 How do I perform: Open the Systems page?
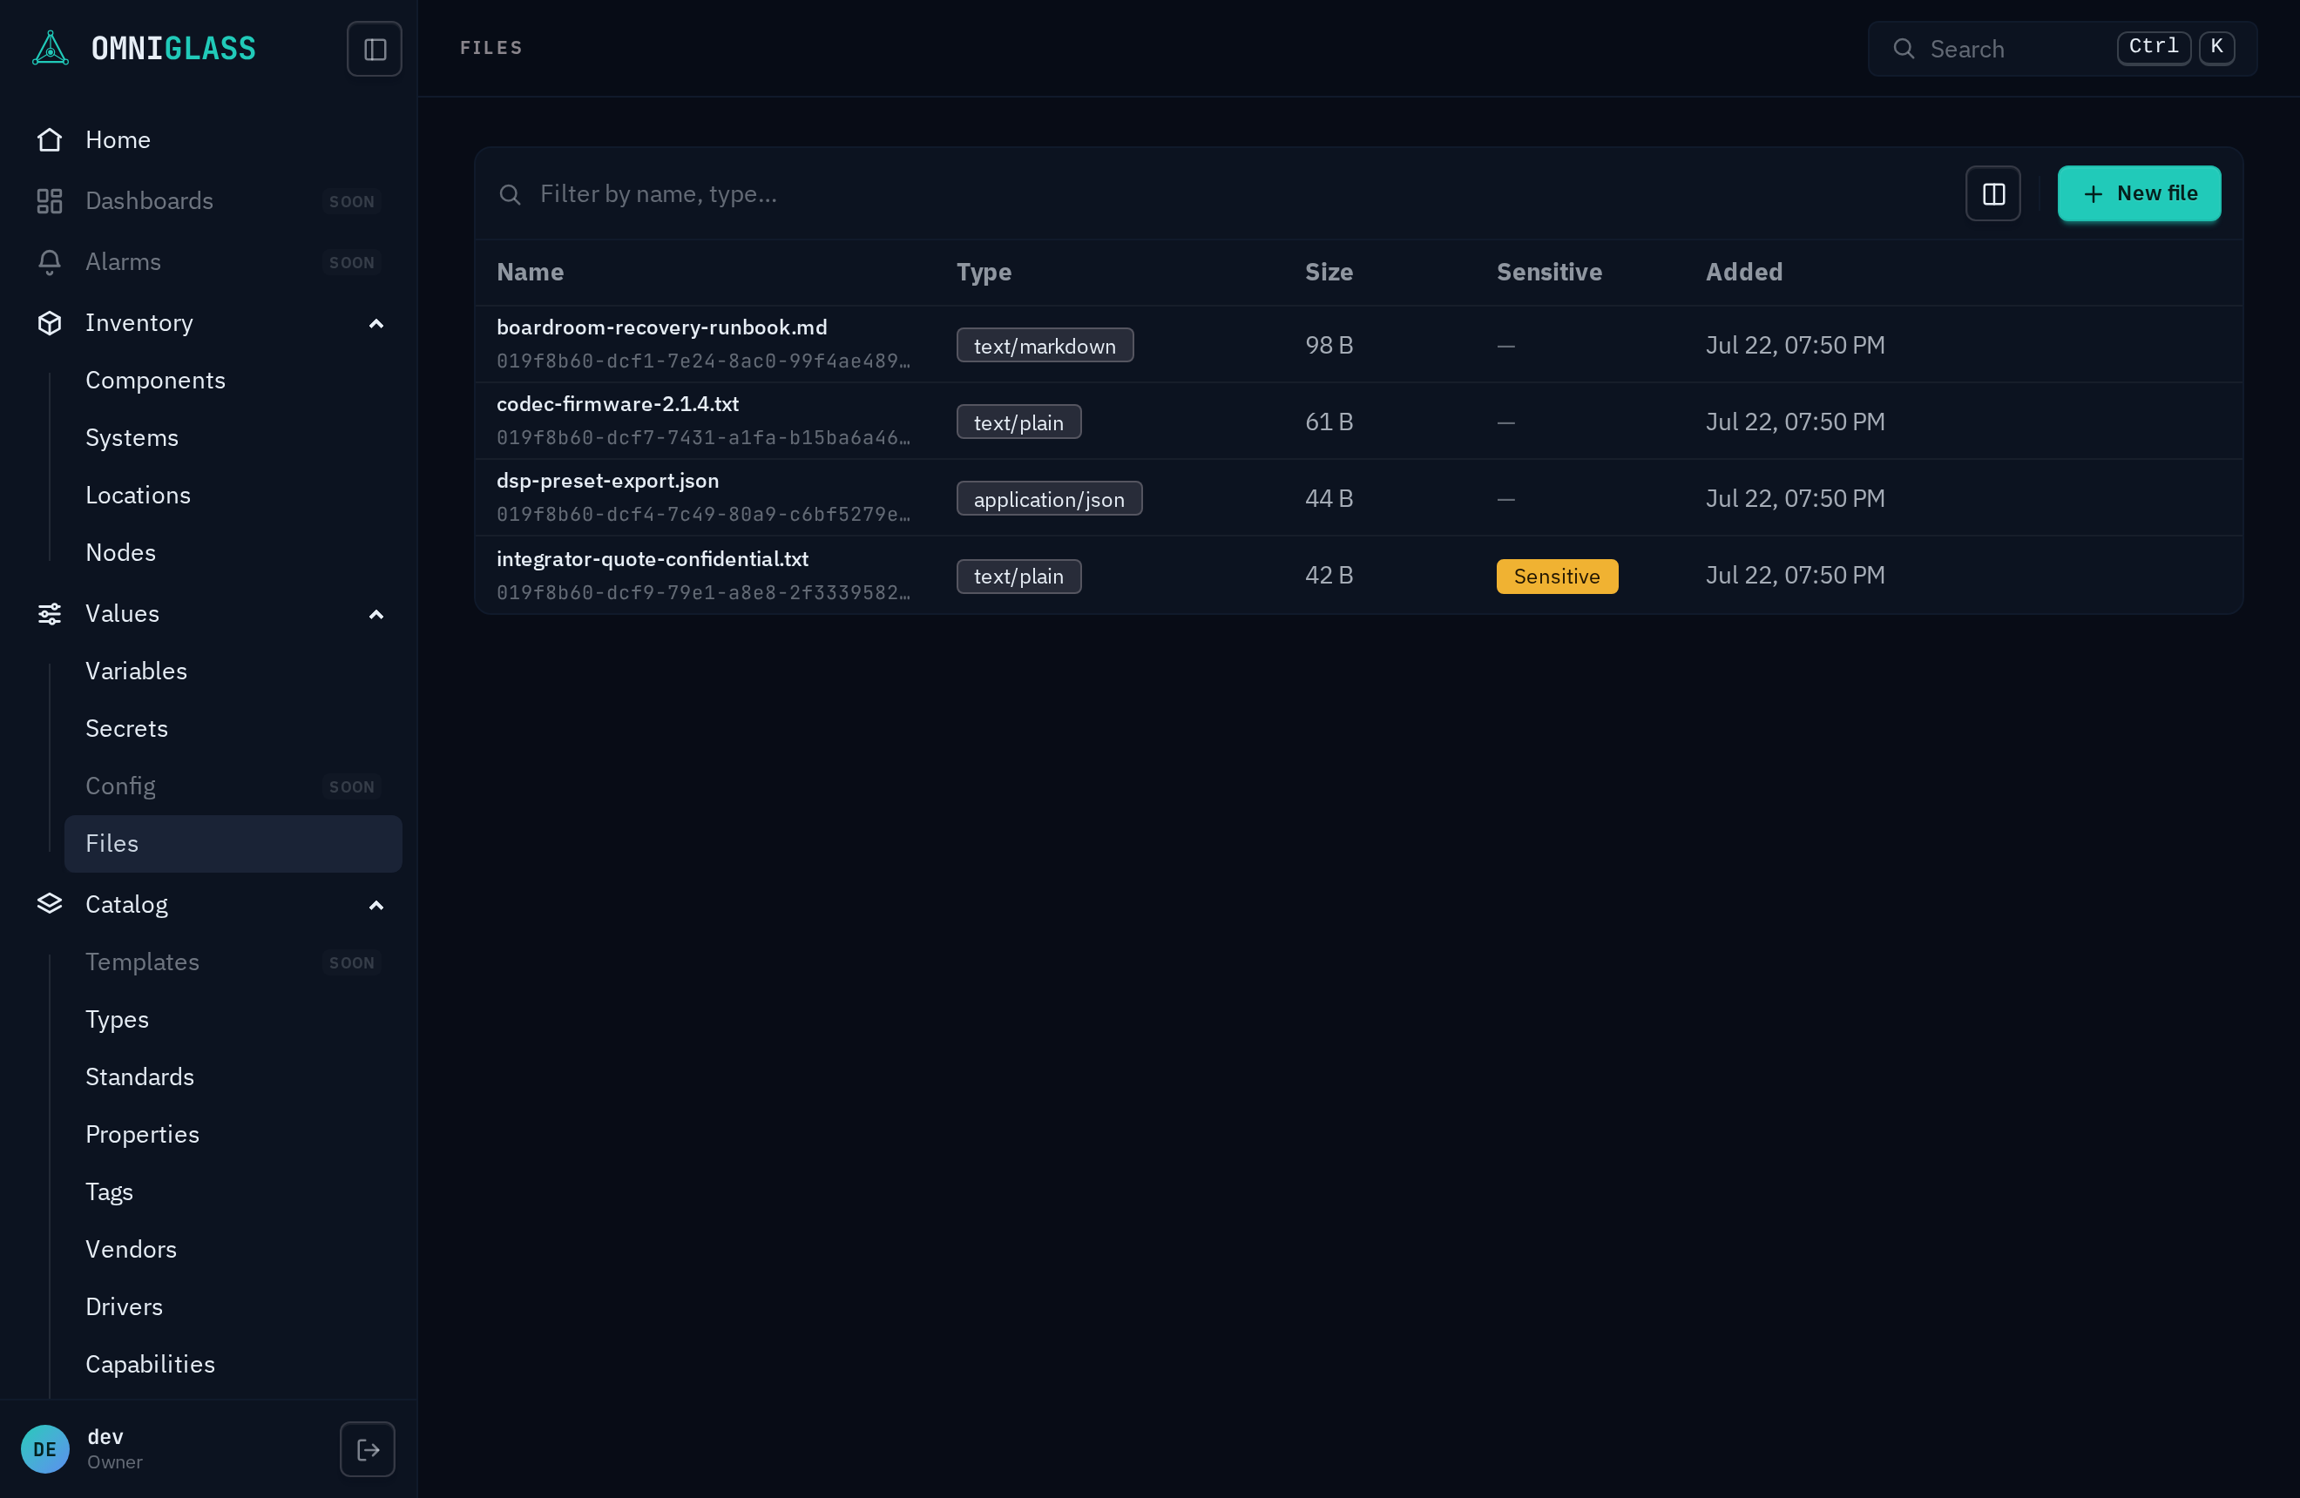(x=233, y=437)
